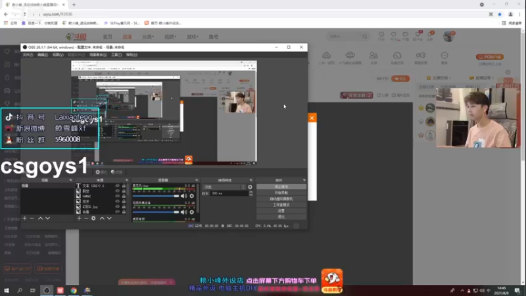Move the scene up in Scenes panel
The width and height of the screenshot is (526, 296).
coord(40,218)
